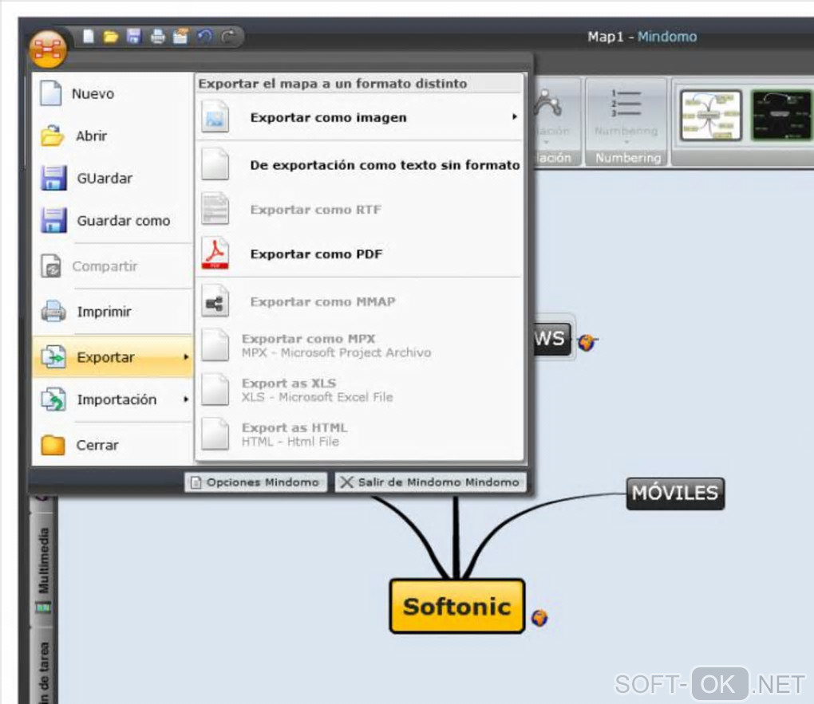Click the save floppy icon in quick toolbar
This screenshot has height=704, width=814.
click(x=134, y=37)
